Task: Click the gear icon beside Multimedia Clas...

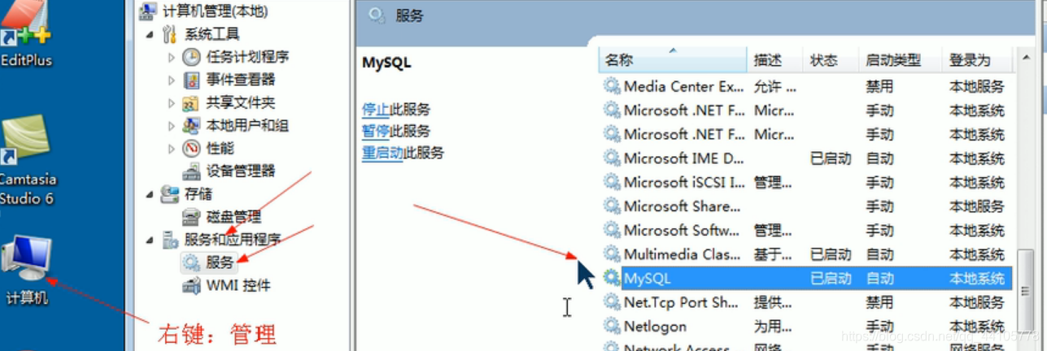Action: coord(612,254)
